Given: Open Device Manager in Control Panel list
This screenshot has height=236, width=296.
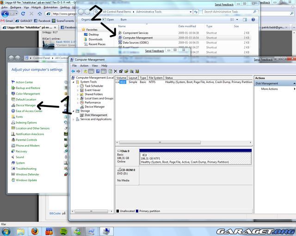Looking at the screenshot, I should click(x=25, y=106).
